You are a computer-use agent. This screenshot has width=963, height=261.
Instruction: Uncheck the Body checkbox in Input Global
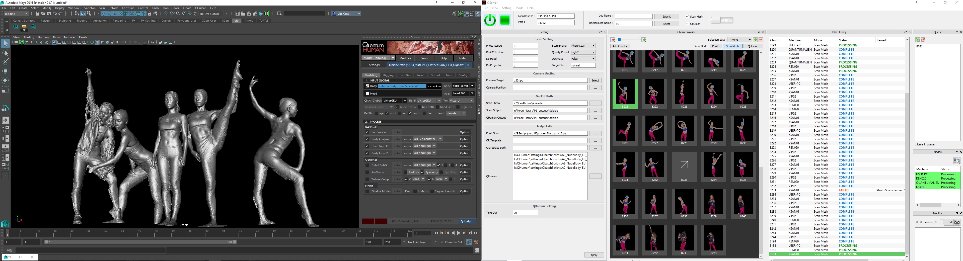367,86
